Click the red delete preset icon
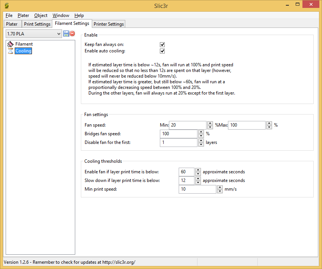 [72, 34]
